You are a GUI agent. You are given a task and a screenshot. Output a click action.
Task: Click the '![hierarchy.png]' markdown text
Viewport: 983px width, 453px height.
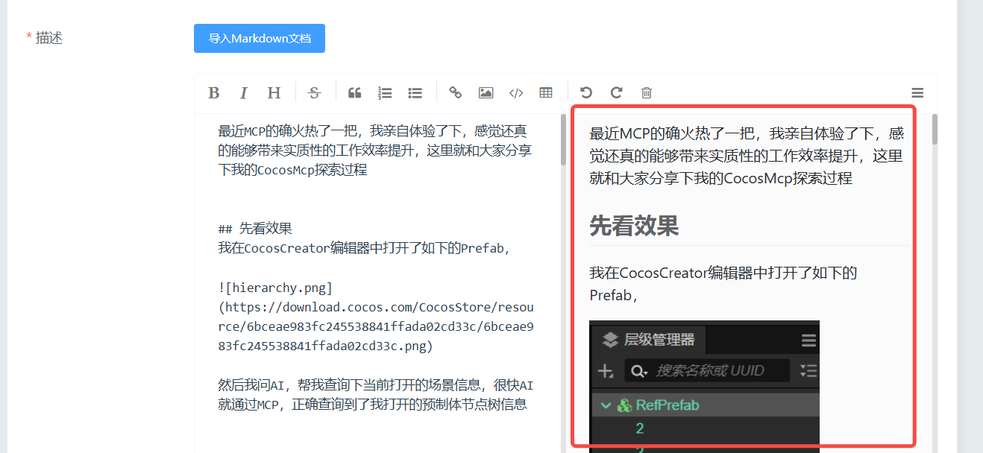[x=275, y=288]
